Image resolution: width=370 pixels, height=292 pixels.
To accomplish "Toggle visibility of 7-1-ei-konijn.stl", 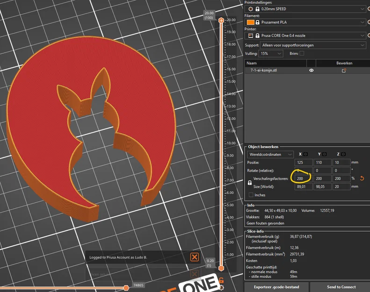I will point(312,70).
